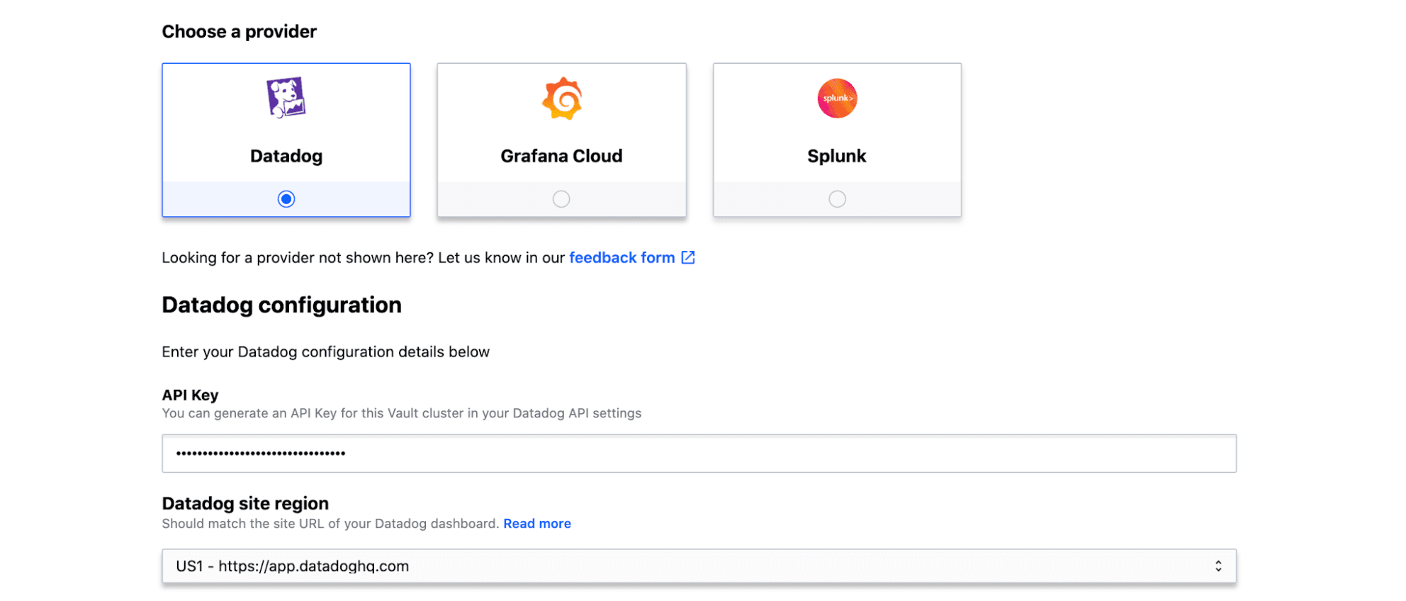Click the Grafana Cloud card title text

[561, 156]
